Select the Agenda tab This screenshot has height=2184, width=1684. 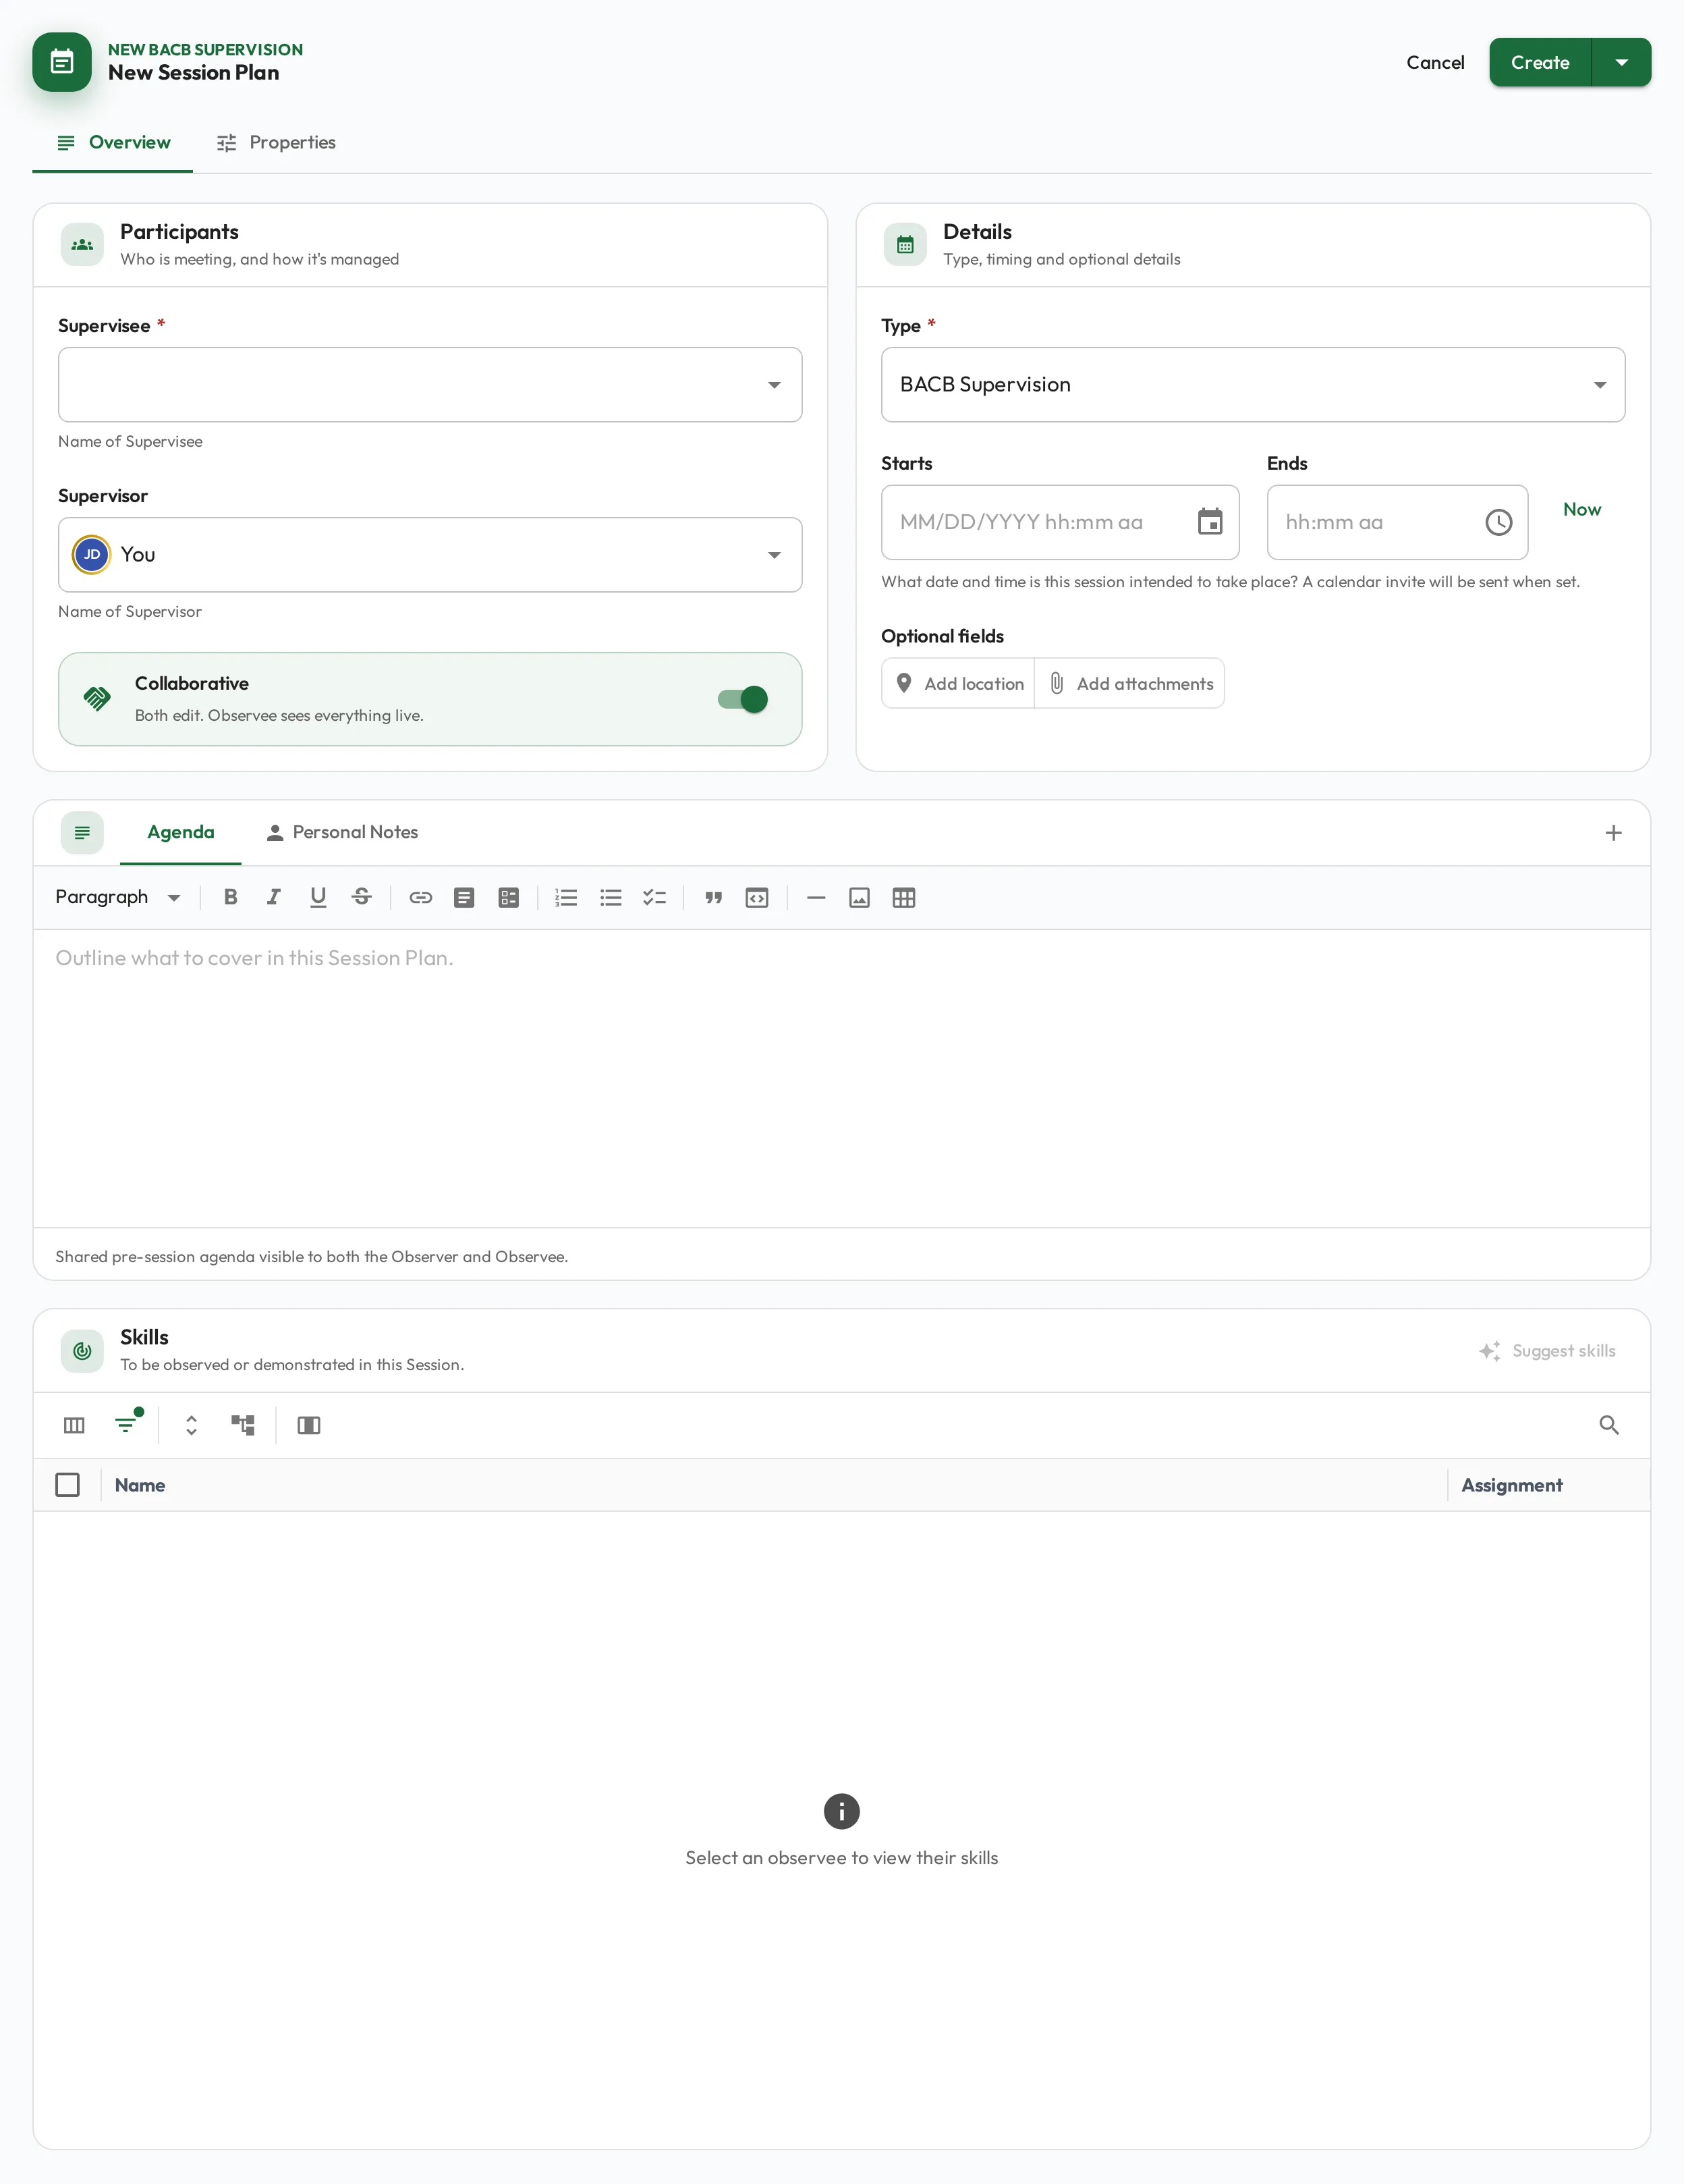point(181,832)
